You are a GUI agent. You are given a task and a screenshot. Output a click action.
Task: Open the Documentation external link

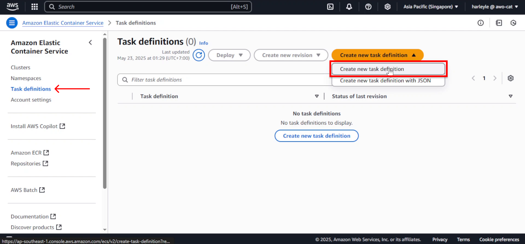click(x=33, y=216)
